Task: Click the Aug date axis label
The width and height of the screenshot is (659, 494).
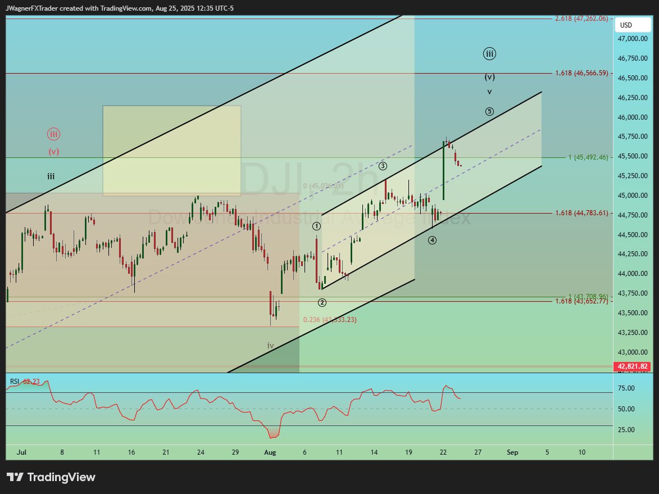Action: pos(270,452)
